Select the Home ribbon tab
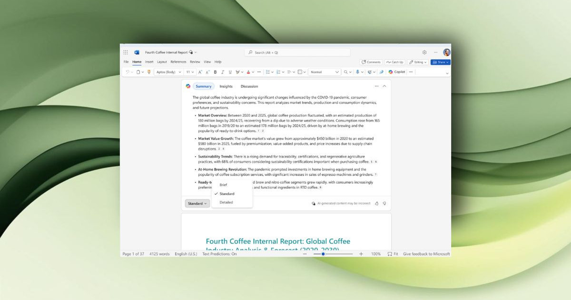 click(137, 62)
